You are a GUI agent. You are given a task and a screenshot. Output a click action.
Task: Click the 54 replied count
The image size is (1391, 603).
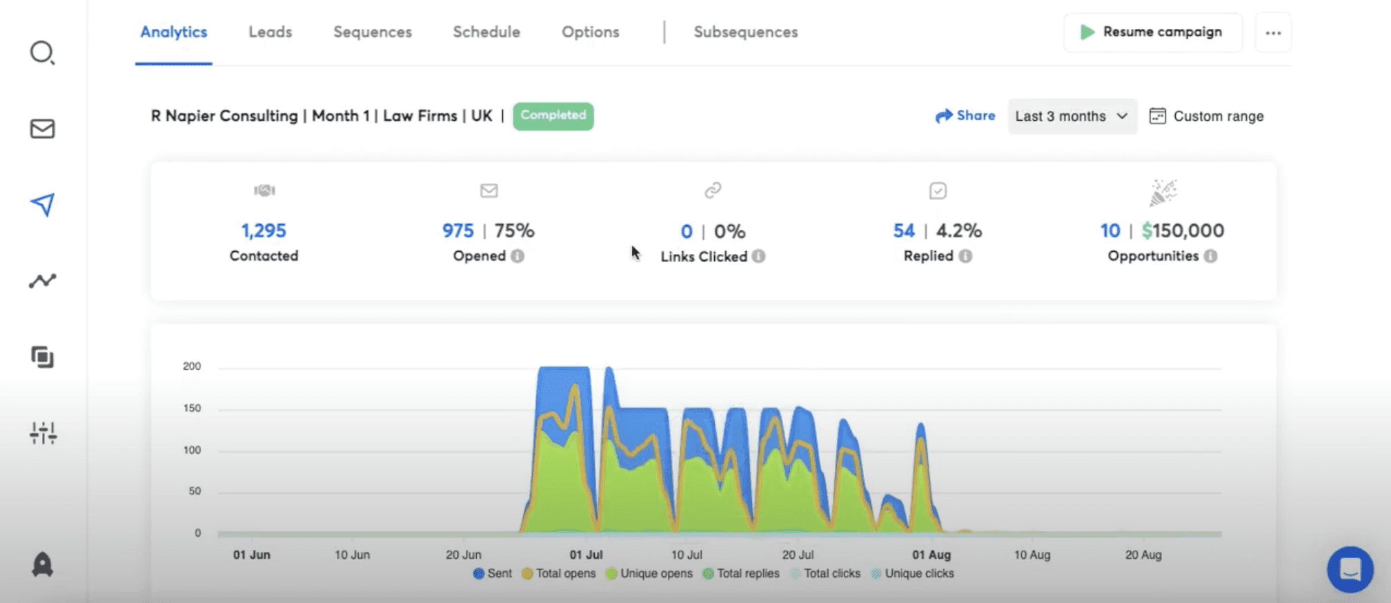tap(904, 230)
